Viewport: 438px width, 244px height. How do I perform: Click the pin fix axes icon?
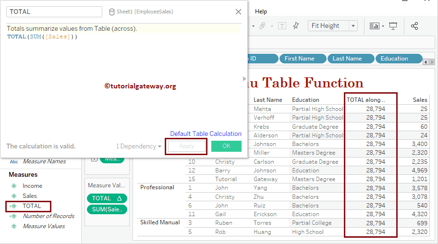click(296, 26)
